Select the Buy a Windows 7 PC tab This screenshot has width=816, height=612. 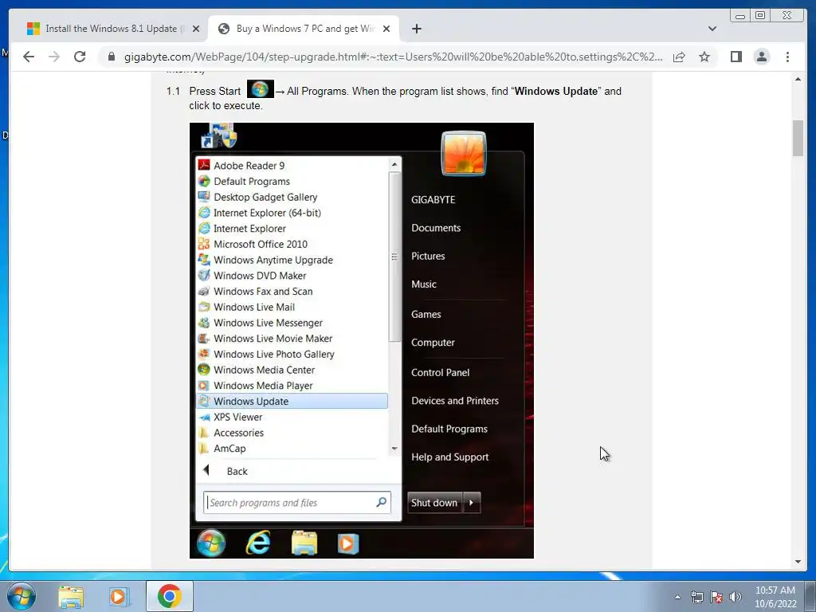point(304,29)
